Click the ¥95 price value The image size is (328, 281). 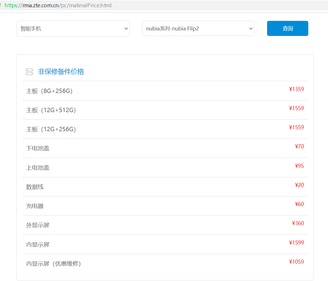point(299,166)
